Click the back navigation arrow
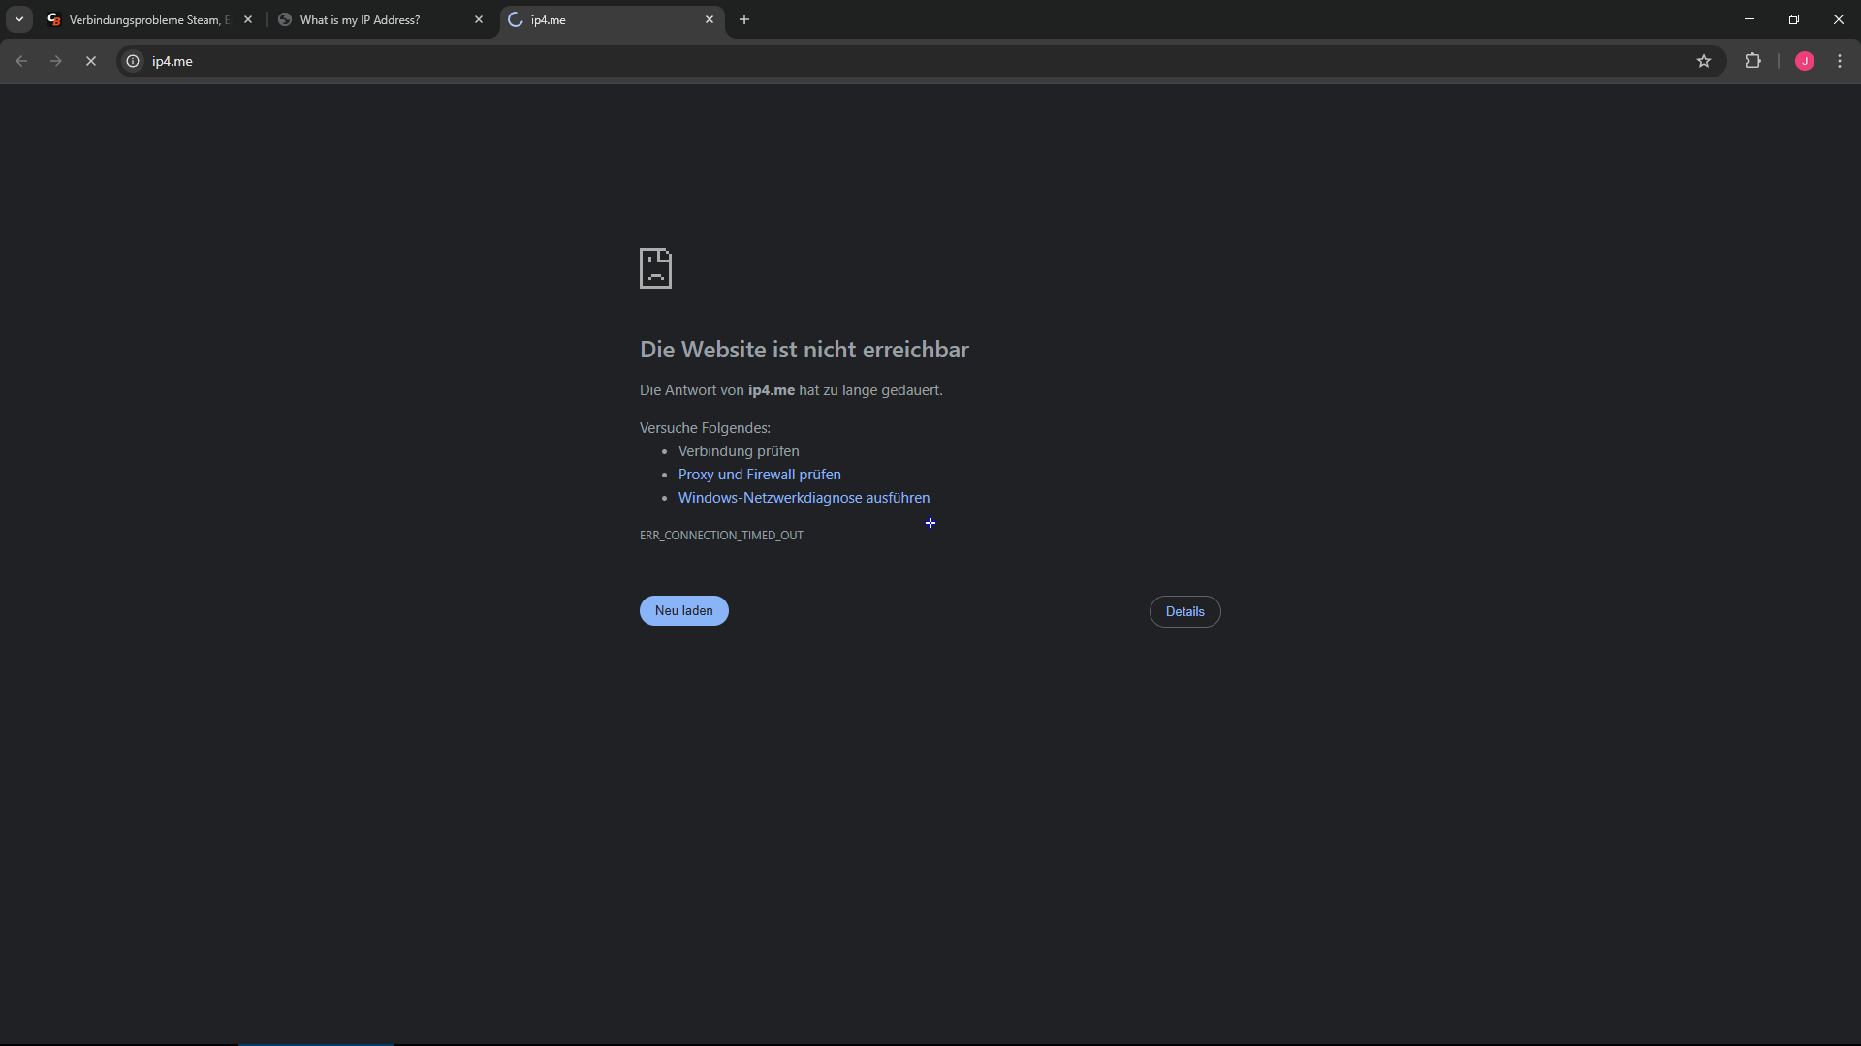This screenshot has height=1046, width=1861. pyautogui.click(x=21, y=61)
